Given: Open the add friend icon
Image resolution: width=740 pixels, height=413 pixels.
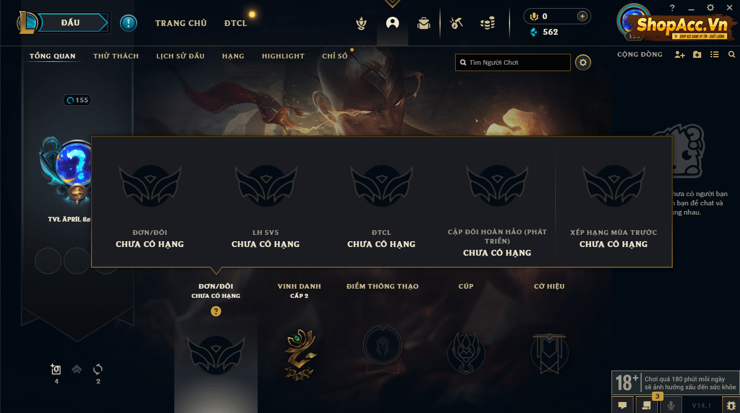Looking at the screenshot, I should (680, 55).
